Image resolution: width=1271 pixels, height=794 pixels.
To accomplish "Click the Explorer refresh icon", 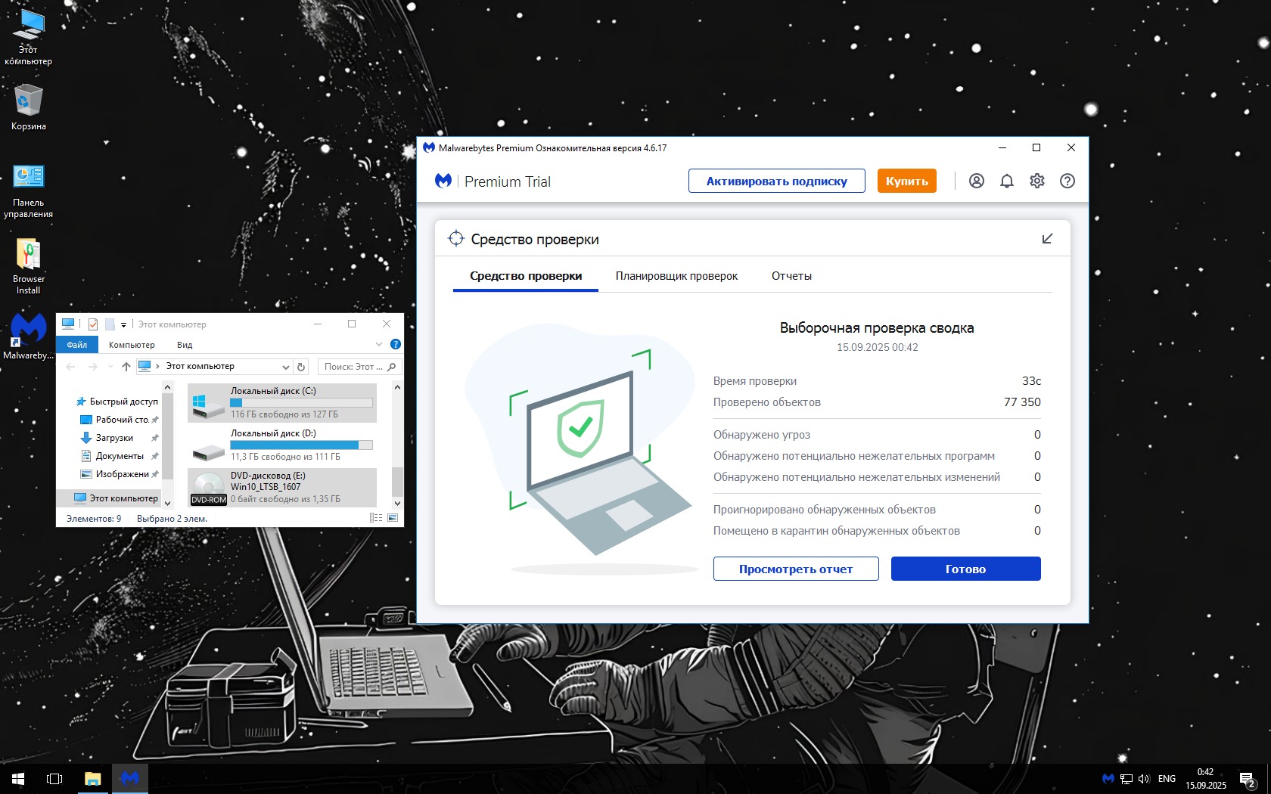I will point(301,367).
